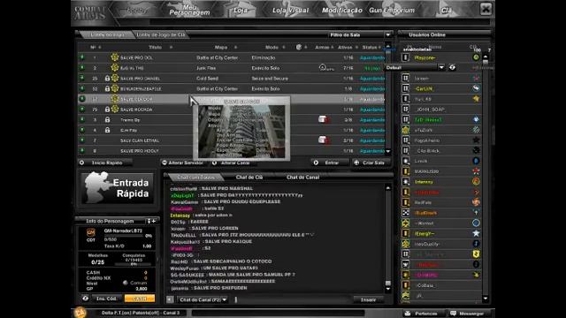Click the rank icon beside -CarLiN_
Screen dimensions: 566x318
click(406, 88)
